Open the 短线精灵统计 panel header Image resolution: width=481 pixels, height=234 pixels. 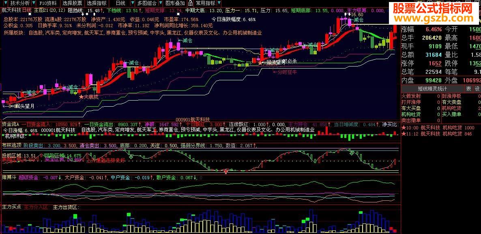tap(432, 89)
